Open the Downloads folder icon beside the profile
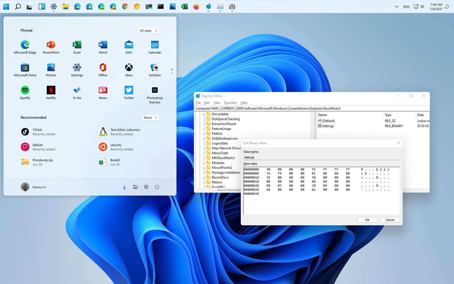Image resolution: width=454 pixels, height=284 pixels. tap(124, 187)
